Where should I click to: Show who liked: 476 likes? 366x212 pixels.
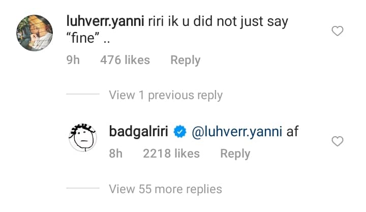125,60
